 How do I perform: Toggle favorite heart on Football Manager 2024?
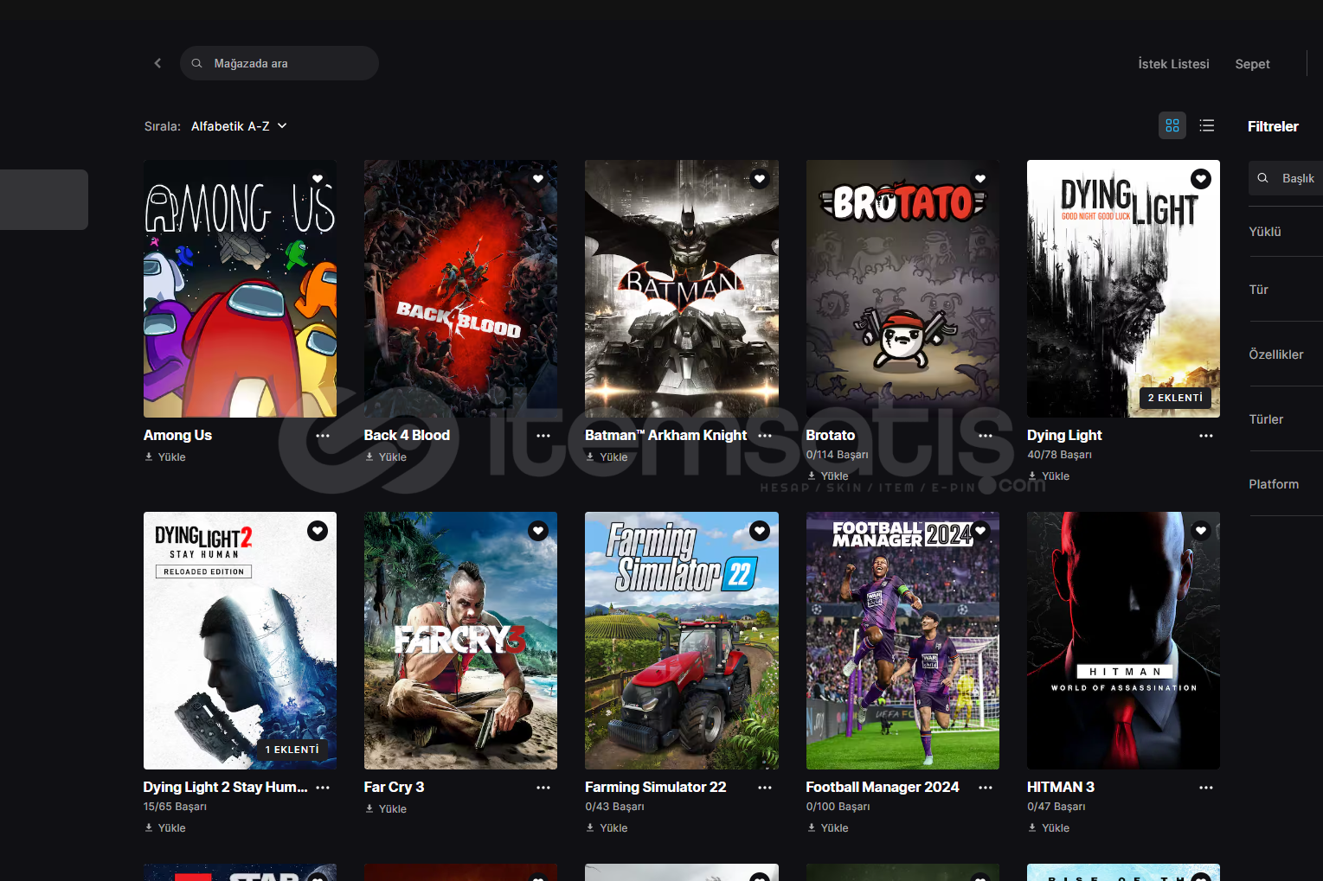[x=980, y=531]
